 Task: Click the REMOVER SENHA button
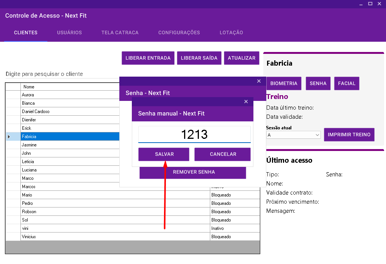click(193, 172)
